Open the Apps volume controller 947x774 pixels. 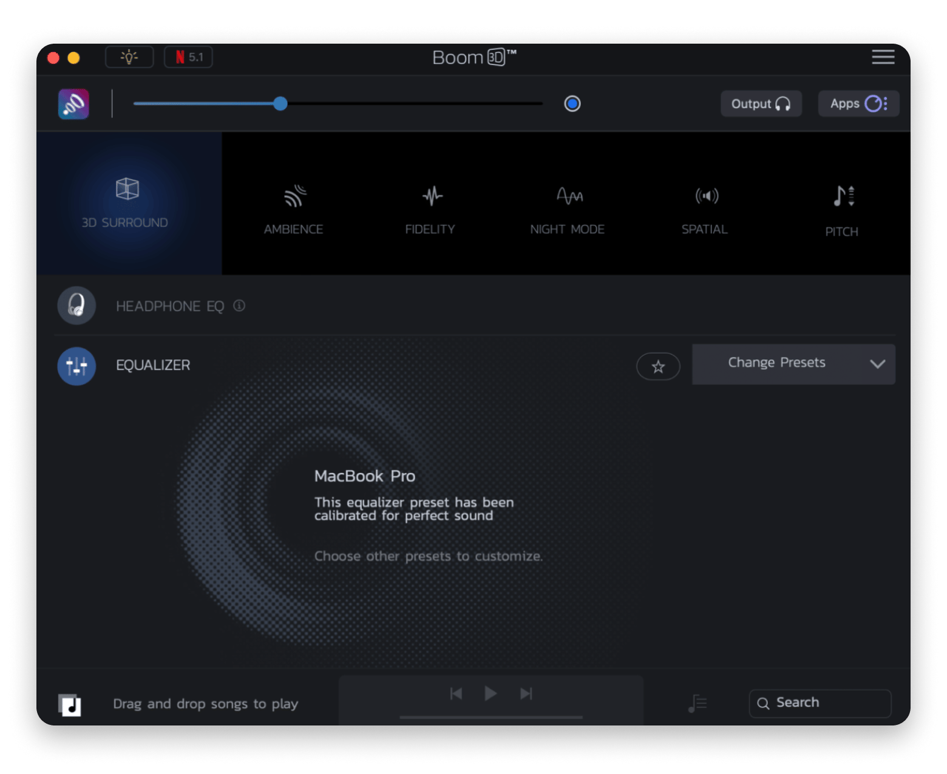(858, 104)
